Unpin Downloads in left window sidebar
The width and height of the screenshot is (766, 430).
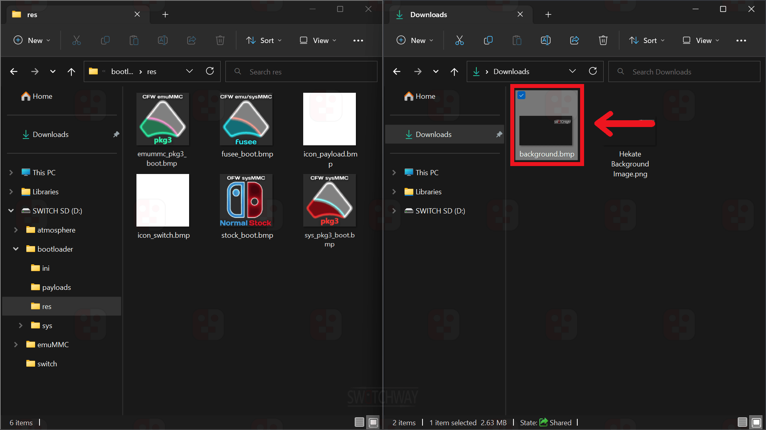coord(116,135)
